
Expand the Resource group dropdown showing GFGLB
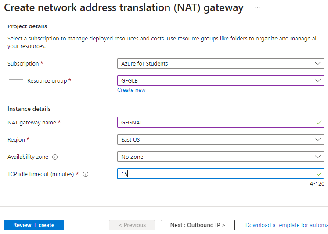click(x=221, y=81)
